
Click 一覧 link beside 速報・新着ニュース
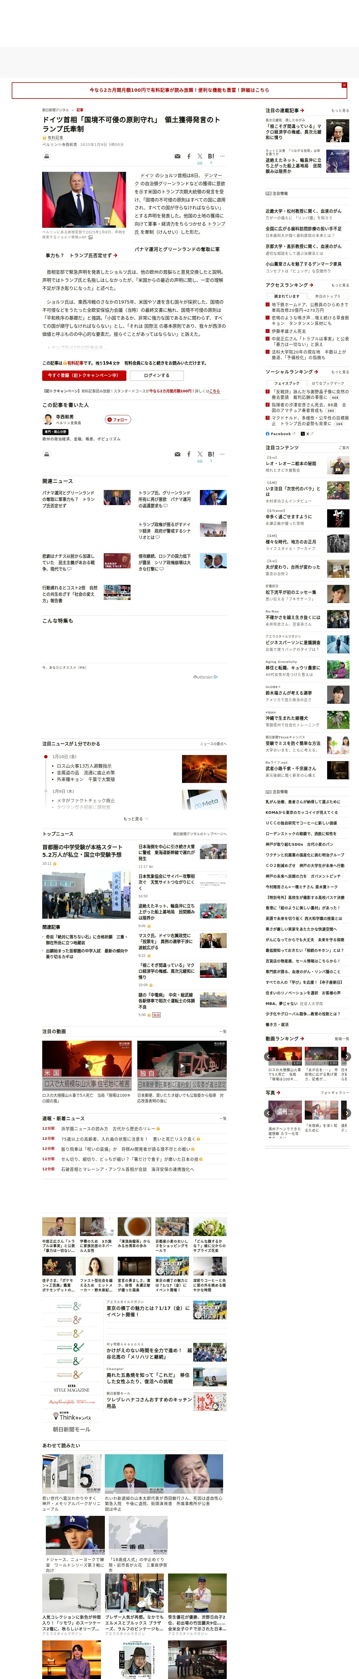click(223, 1118)
